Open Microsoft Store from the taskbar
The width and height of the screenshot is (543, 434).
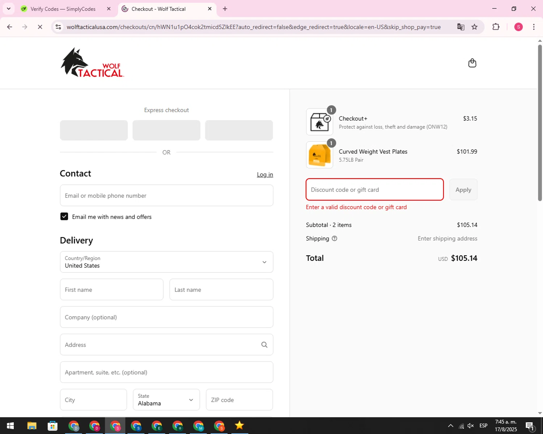click(x=52, y=426)
